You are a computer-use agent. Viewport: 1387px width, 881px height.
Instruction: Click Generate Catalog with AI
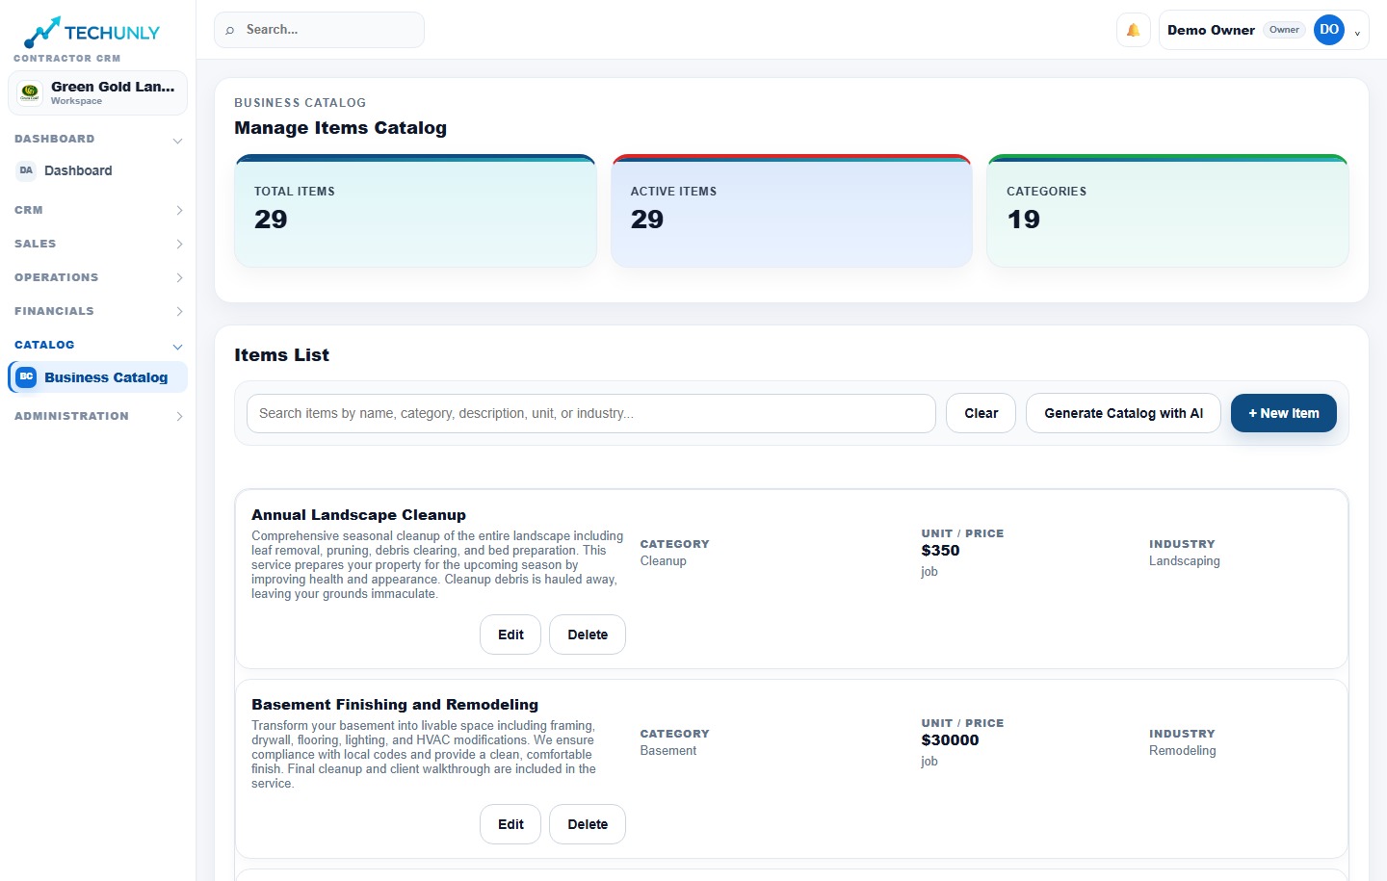coord(1123,413)
